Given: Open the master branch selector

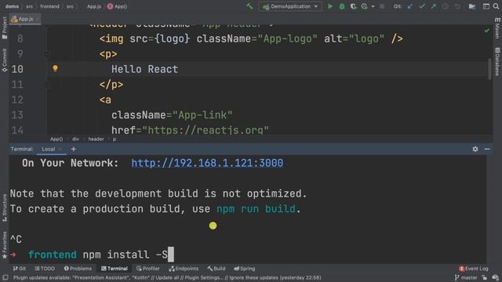Looking at the screenshot, I should pyautogui.click(x=466, y=278).
